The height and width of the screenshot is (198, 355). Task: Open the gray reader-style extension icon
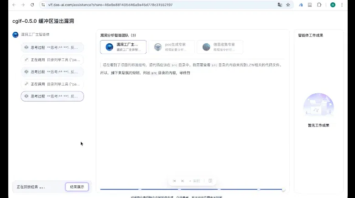tap(310, 5)
